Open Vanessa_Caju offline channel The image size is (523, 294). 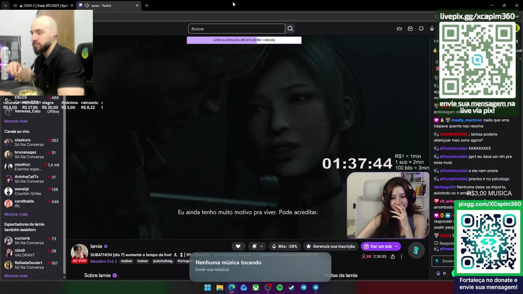click(32, 111)
